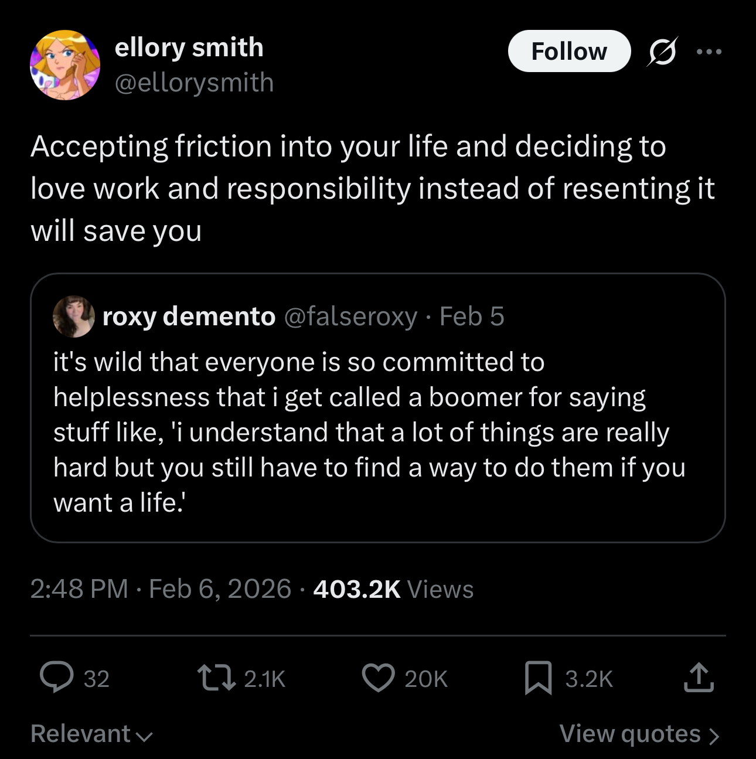Click the 2:48 PM Feb 6, 2026 timestamp
This screenshot has height=759, width=756.
click(161, 589)
